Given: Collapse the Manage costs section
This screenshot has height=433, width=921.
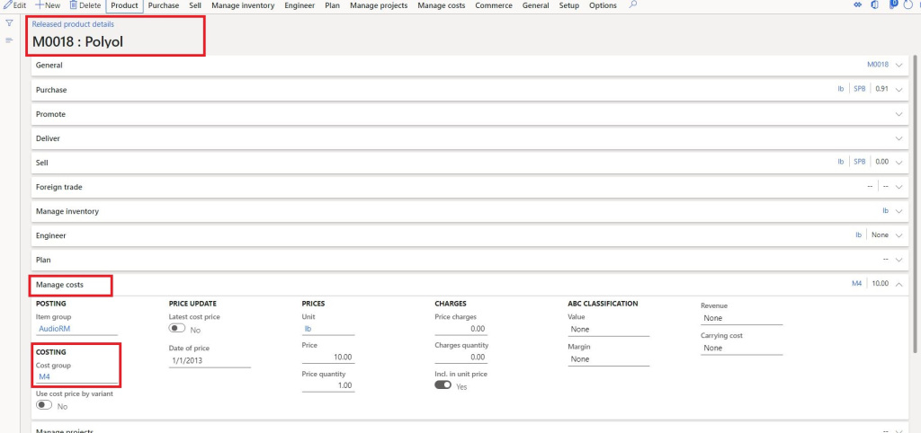Looking at the screenshot, I should coord(899,285).
